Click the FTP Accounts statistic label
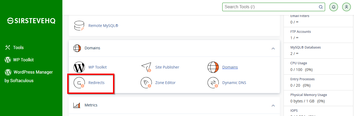The width and height of the screenshot is (354, 116). point(300,31)
